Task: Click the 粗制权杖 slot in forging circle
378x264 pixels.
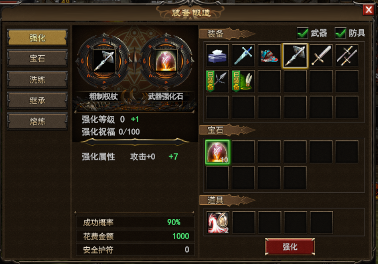Action: (x=104, y=61)
